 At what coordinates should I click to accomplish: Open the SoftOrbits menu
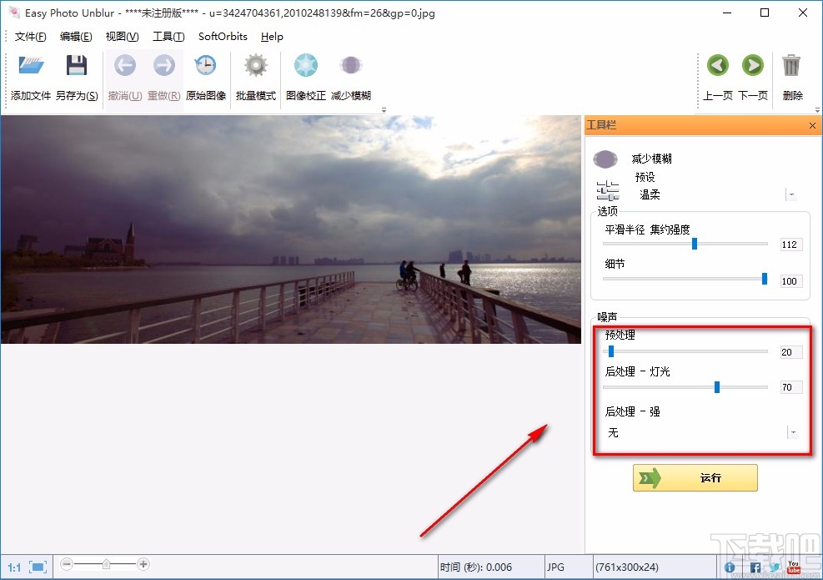222,36
